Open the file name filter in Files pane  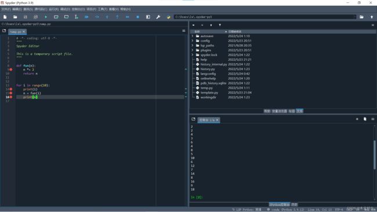pyautogui.click(x=220, y=25)
